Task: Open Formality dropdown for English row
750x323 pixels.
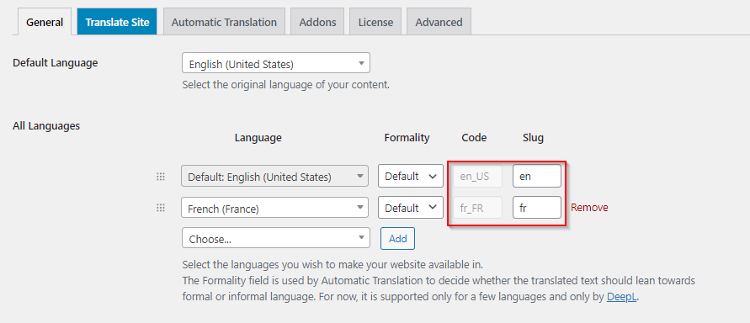Action: [x=411, y=176]
